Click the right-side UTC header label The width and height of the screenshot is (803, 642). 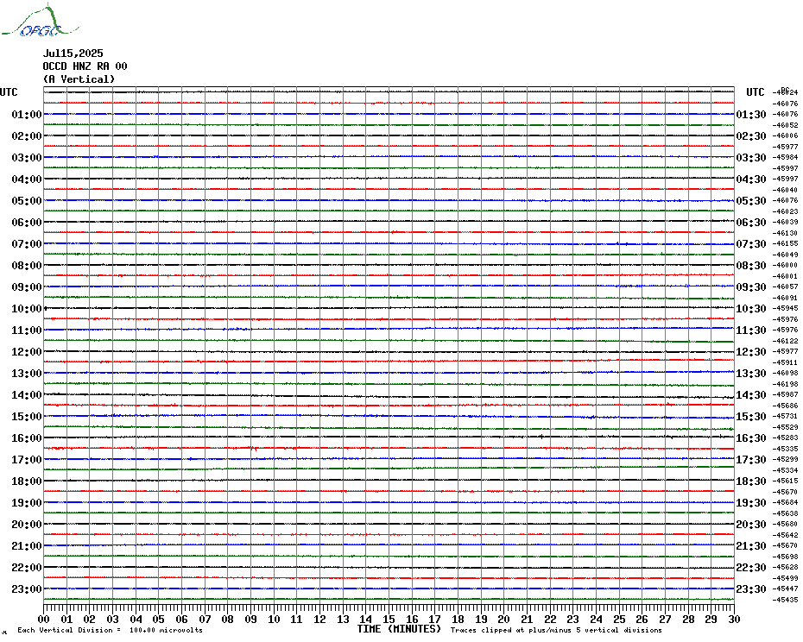coord(755,92)
